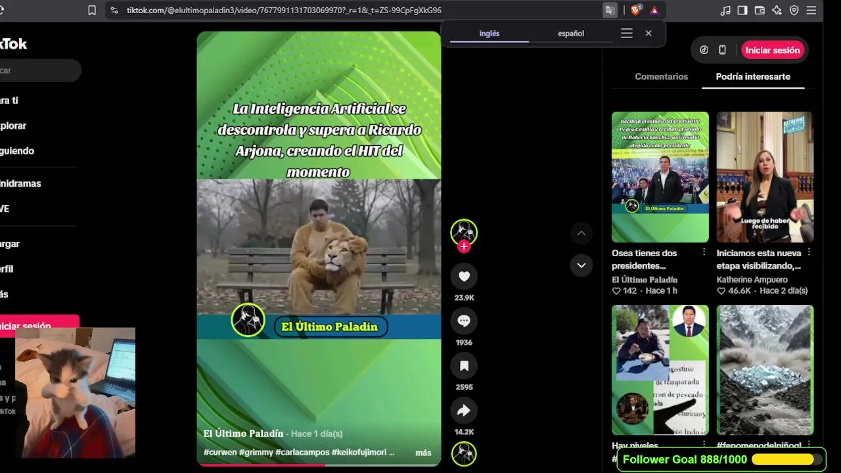Screen dimensions: 841x473
Task: Open Minidramas in the TikTok sidebar
Action: pos(20,183)
